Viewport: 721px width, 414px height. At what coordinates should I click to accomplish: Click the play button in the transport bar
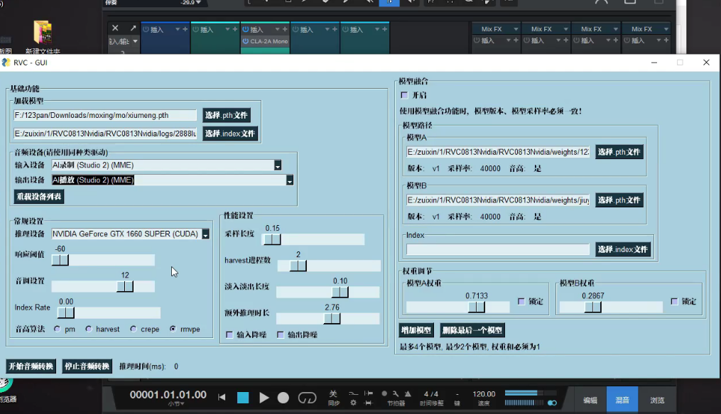(264, 398)
